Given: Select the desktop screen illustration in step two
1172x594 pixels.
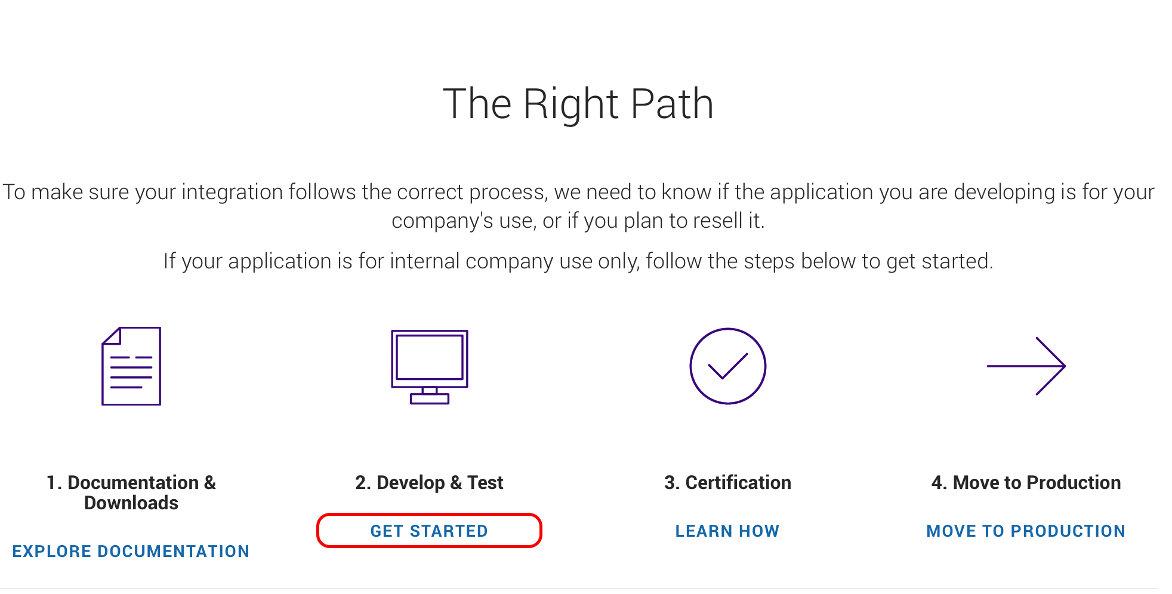Looking at the screenshot, I should pos(428,361).
